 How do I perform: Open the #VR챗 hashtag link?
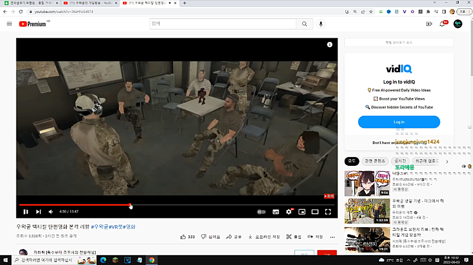115,227
